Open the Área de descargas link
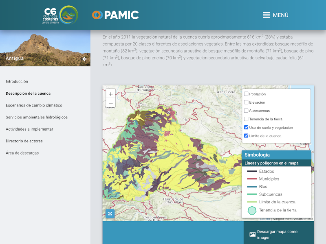 click(22, 153)
